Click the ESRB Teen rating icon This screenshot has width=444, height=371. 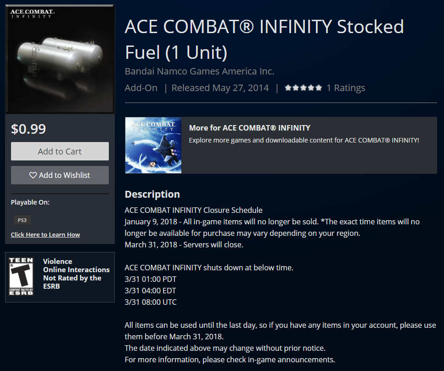(x=21, y=276)
